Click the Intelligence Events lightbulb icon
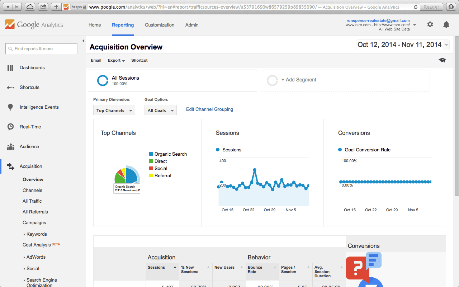 10,107
